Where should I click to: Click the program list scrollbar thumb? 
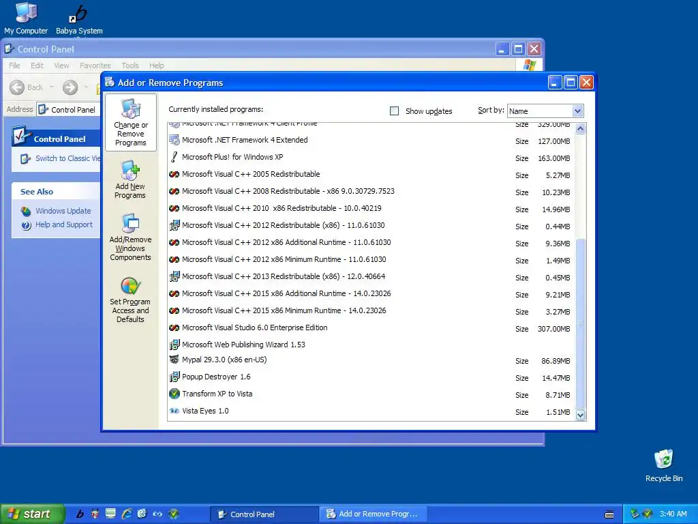(580, 323)
